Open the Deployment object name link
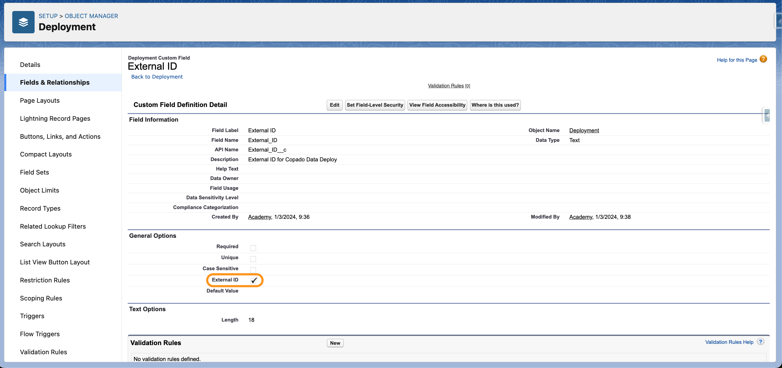 click(x=584, y=131)
